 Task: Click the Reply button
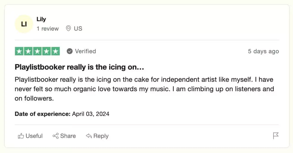pyautogui.click(x=97, y=136)
